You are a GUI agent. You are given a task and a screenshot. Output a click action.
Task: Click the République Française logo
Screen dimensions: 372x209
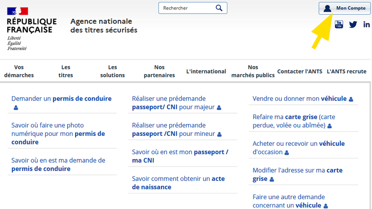tap(32, 29)
